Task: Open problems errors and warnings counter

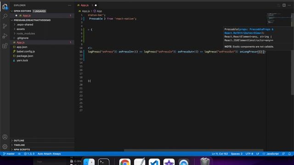Action: click(29, 154)
